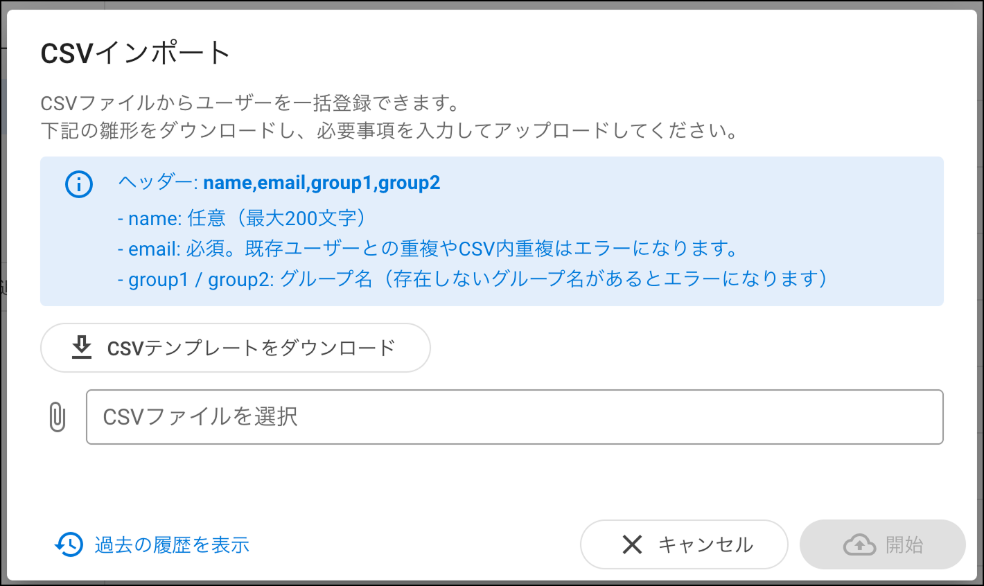The image size is (984, 586).
Task: Click the ヘッダー: label in the notice
Action: click(158, 183)
